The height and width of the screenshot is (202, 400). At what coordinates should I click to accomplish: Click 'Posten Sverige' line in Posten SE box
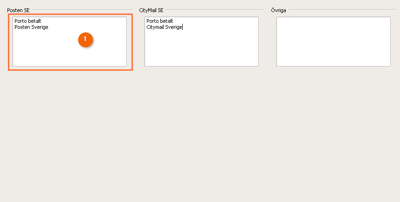tap(31, 27)
